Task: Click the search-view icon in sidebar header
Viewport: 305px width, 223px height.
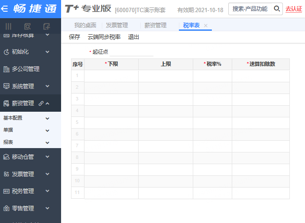Action: [27, 26]
